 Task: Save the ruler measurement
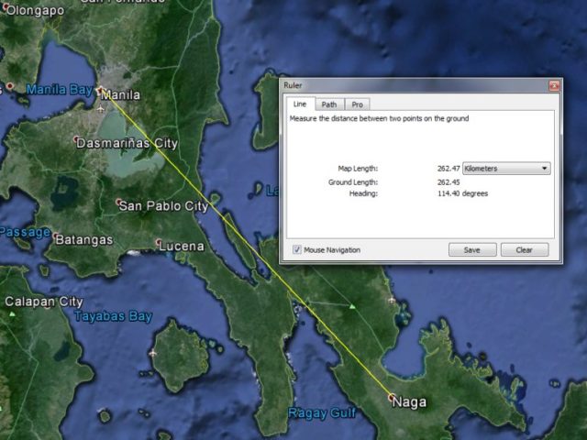tap(472, 249)
